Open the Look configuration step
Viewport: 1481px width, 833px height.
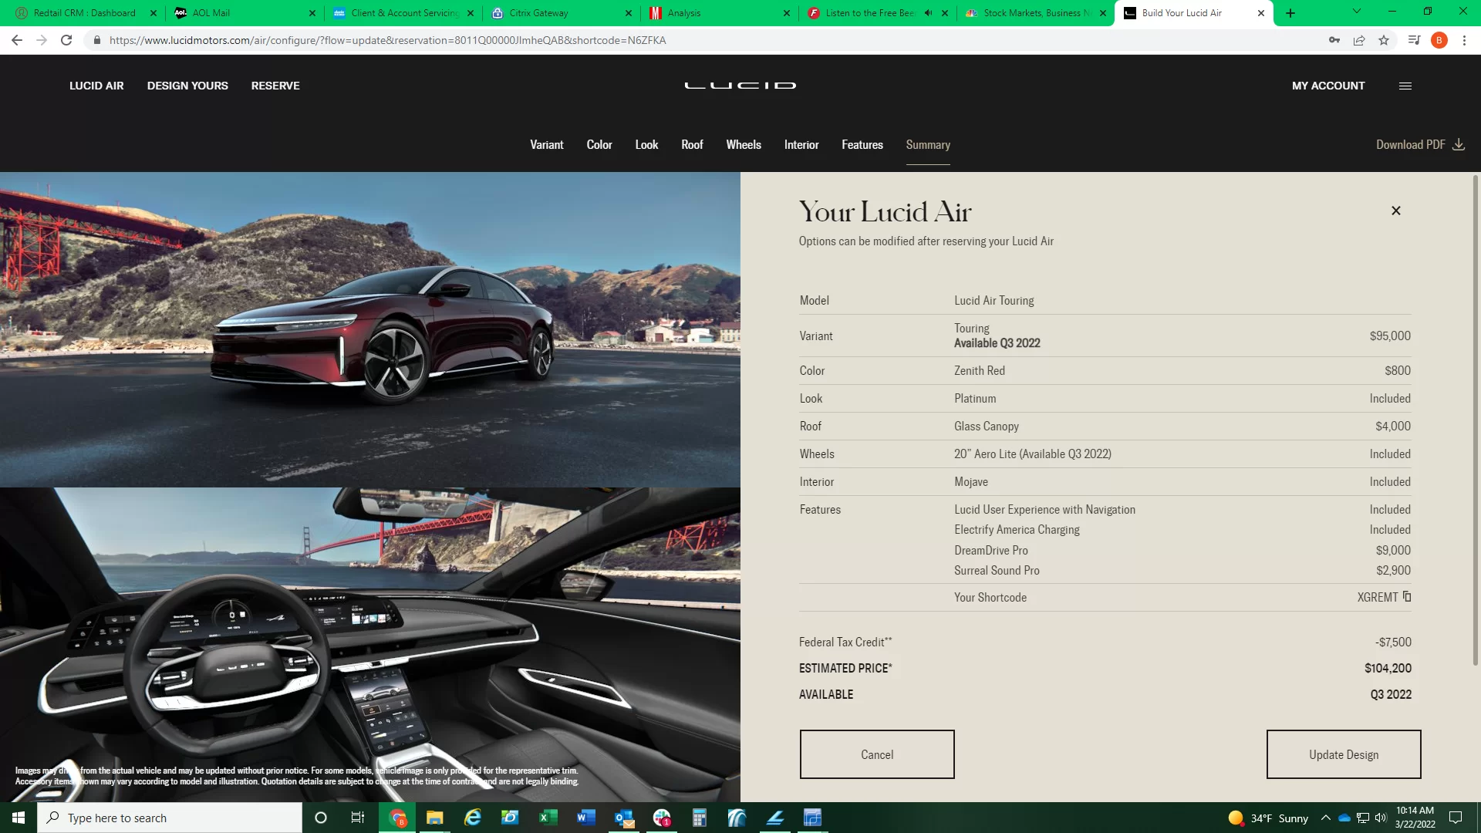click(x=646, y=144)
